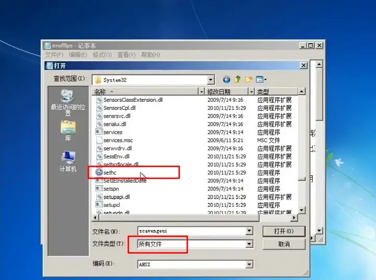The image size is (376, 280).
Task: Click the SensorsClassExtension.dll file icon
Action: tap(99, 100)
